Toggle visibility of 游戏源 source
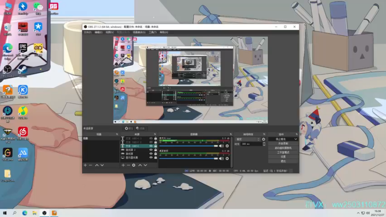The height and width of the screenshot is (217, 386). click(x=151, y=153)
